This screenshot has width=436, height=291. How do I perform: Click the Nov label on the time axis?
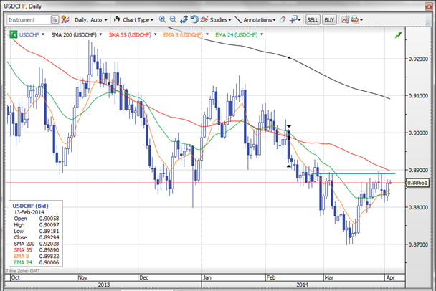coord(83,277)
